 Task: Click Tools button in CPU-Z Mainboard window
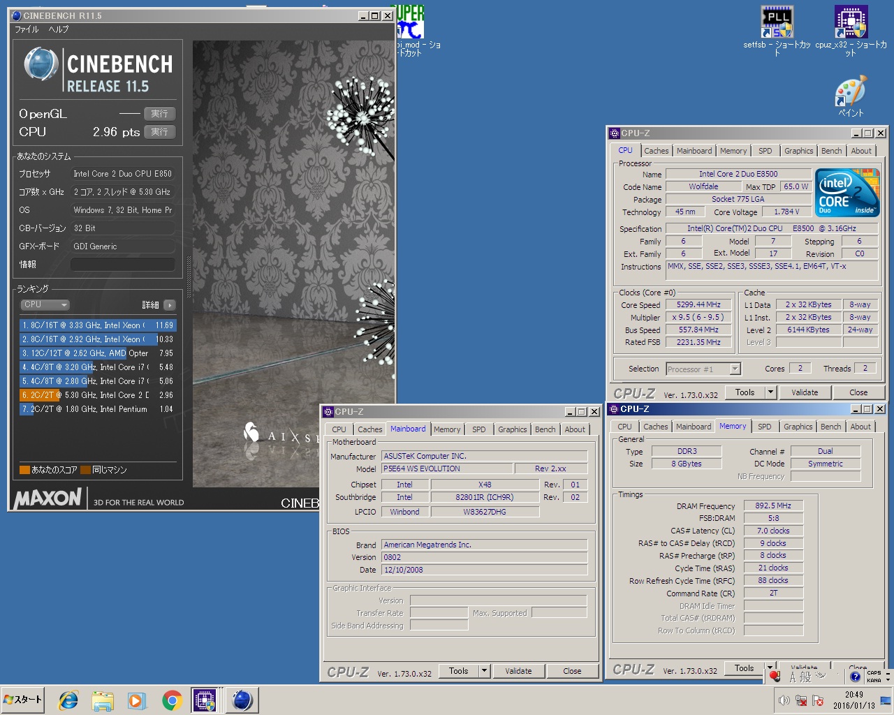click(x=458, y=670)
